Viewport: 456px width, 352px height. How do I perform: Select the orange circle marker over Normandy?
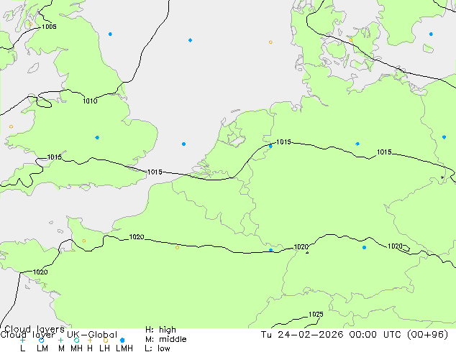point(84,241)
